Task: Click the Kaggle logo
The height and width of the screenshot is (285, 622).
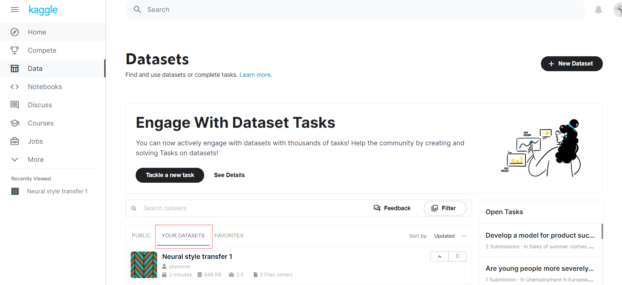Action: [x=43, y=10]
